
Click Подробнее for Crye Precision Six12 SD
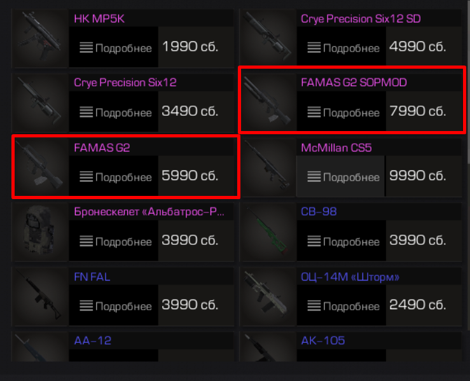pyautogui.click(x=343, y=48)
